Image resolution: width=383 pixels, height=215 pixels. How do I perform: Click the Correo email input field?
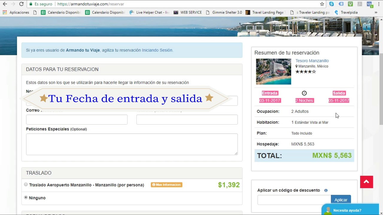coord(77,119)
